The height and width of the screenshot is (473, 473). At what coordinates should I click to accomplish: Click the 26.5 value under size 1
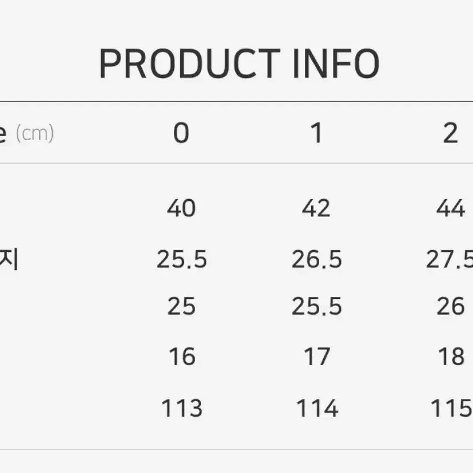click(316, 259)
